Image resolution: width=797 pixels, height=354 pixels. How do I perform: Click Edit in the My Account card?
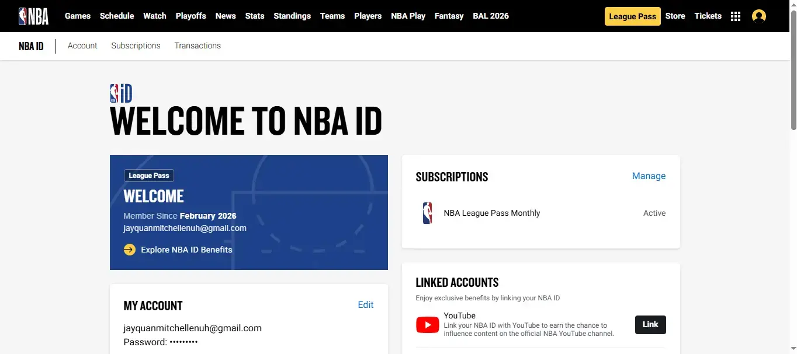(x=366, y=304)
